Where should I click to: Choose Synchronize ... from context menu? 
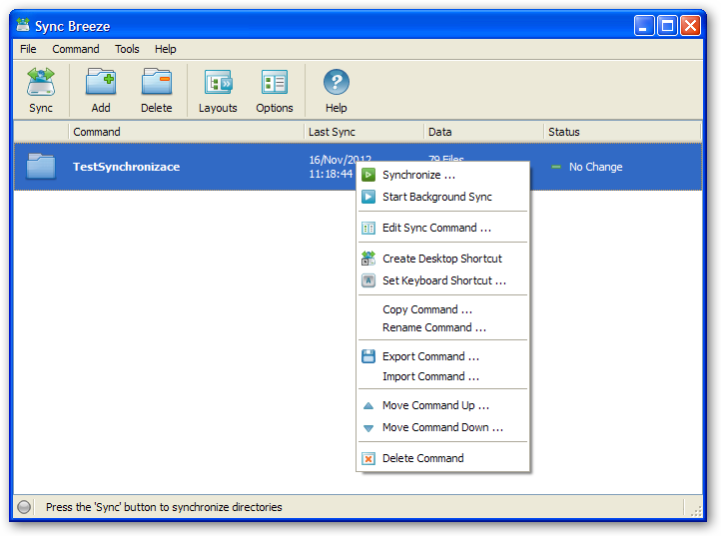click(443, 175)
